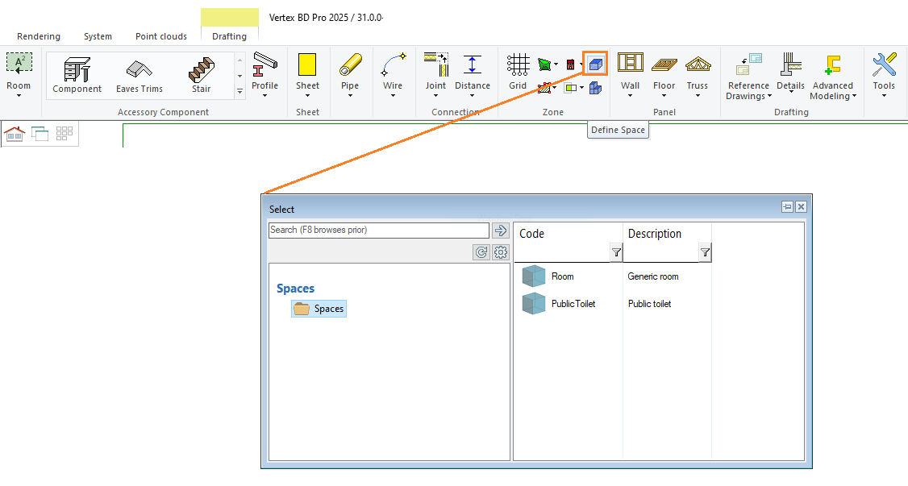The width and height of the screenshot is (908, 486).
Task: Click the Grid tool icon
Action: (x=518, y=71)
